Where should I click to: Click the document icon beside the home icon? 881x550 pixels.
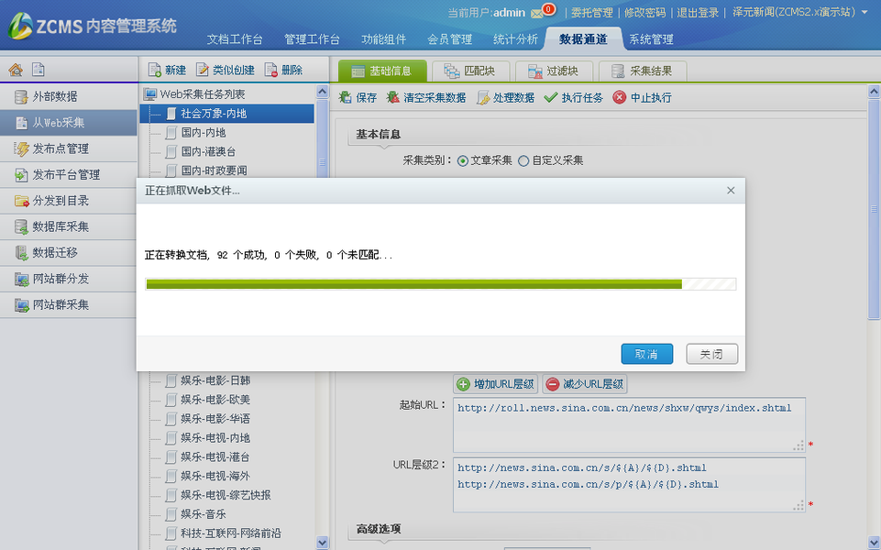pyautogui.click(x=39, y=70)
